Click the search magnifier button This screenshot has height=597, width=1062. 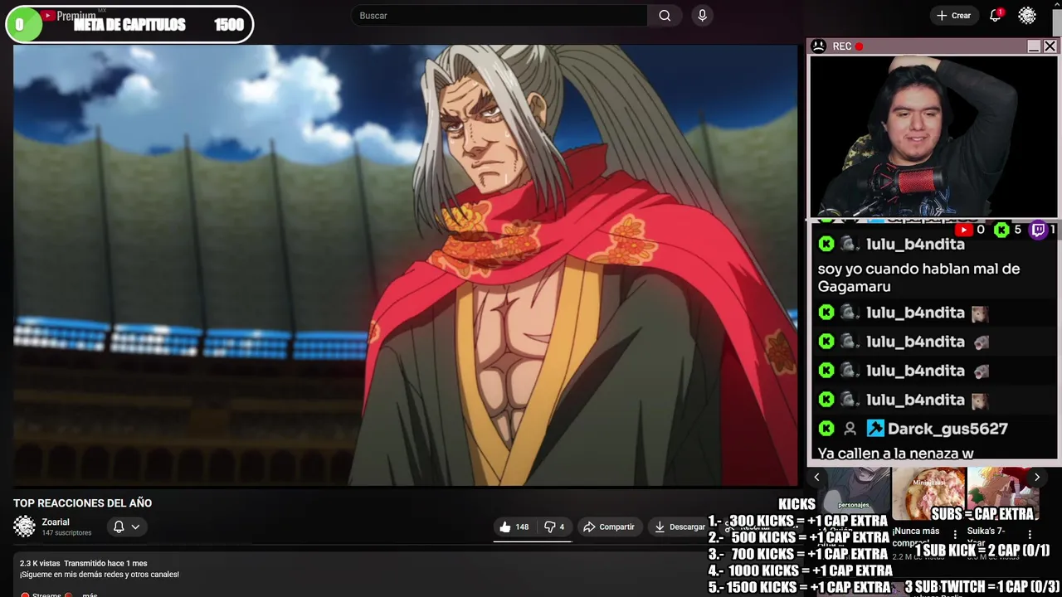click(665, 16)
